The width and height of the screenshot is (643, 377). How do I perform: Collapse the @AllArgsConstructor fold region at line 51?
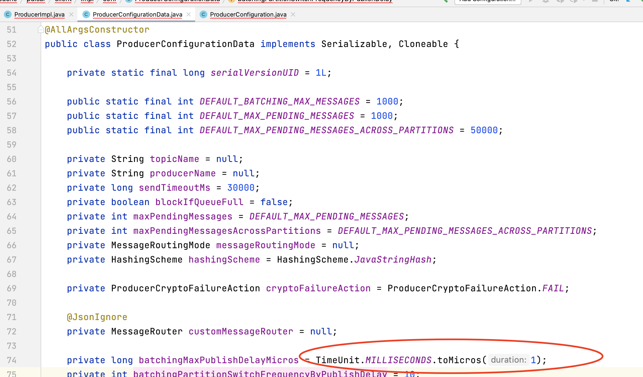coord(40,29)
